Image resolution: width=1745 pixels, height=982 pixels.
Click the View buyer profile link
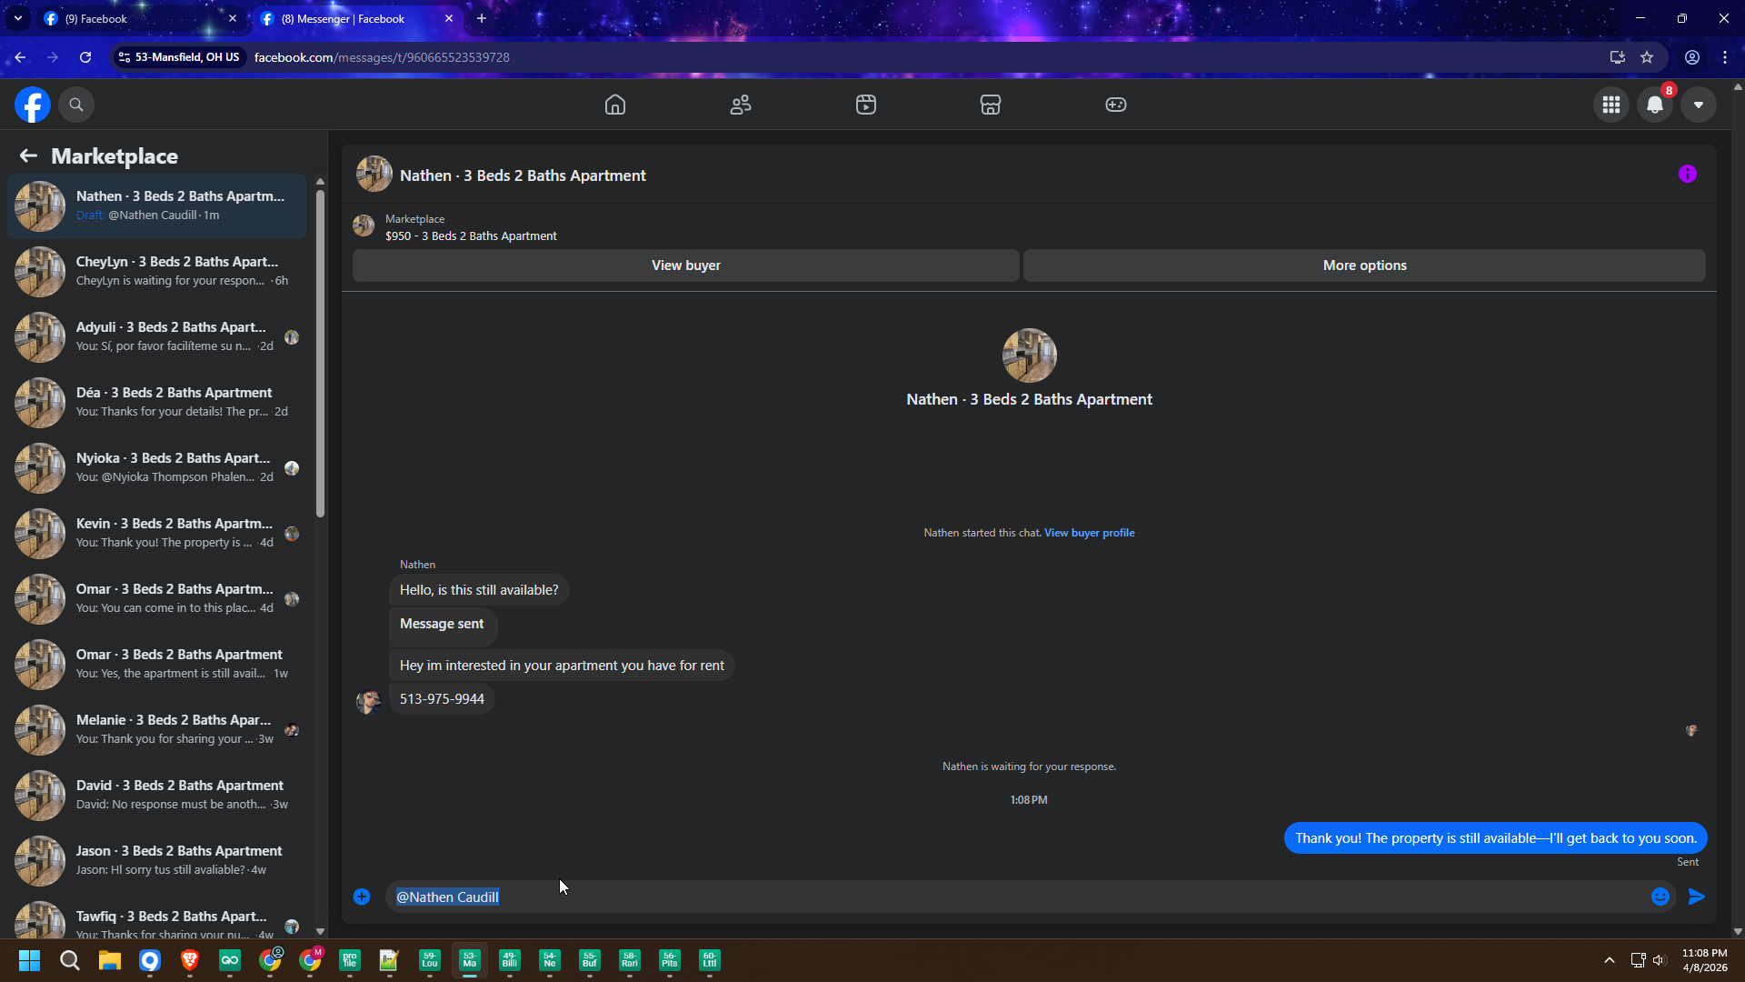click(1089, 533)
